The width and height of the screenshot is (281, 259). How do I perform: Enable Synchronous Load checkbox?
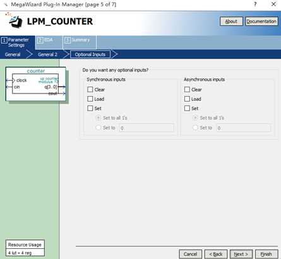(x=90, y=99)
